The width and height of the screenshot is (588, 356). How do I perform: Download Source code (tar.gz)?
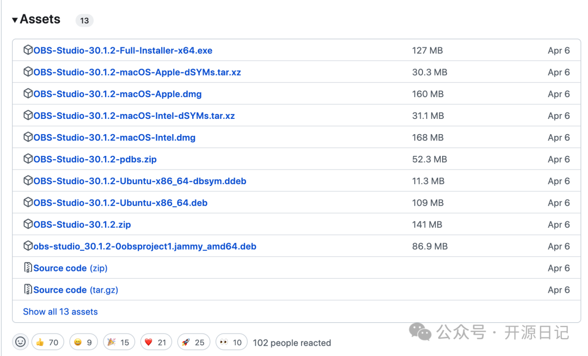[x=76, y=290]
